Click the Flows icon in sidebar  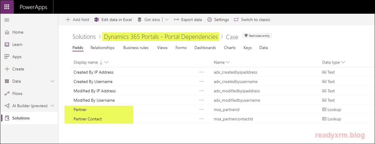pyautogui.click(x=7, y=94)
